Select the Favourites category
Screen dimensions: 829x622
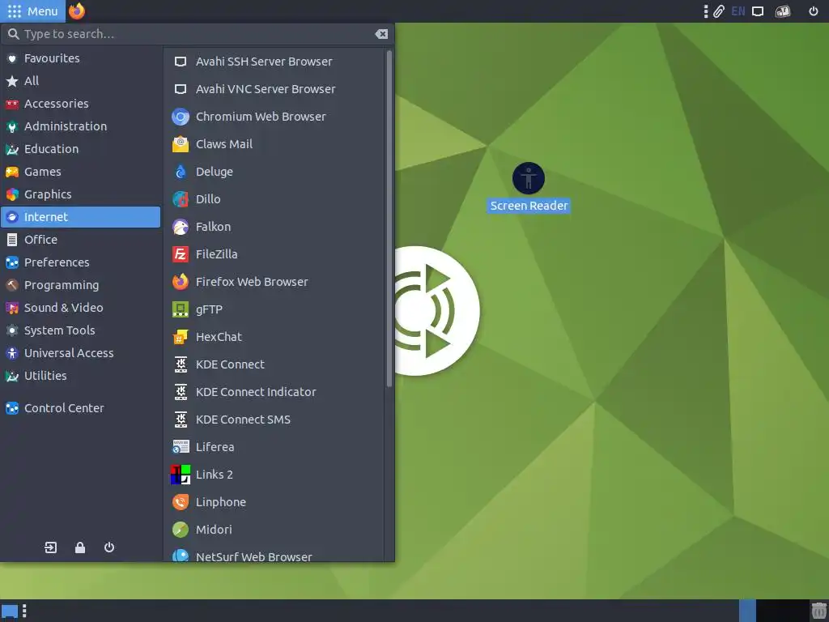[x=80, y=58]
